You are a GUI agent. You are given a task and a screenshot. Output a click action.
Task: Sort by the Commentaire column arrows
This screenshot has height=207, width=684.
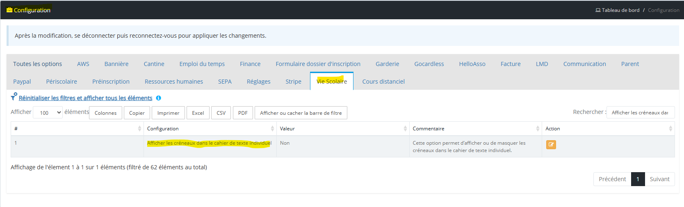[538, 129]
